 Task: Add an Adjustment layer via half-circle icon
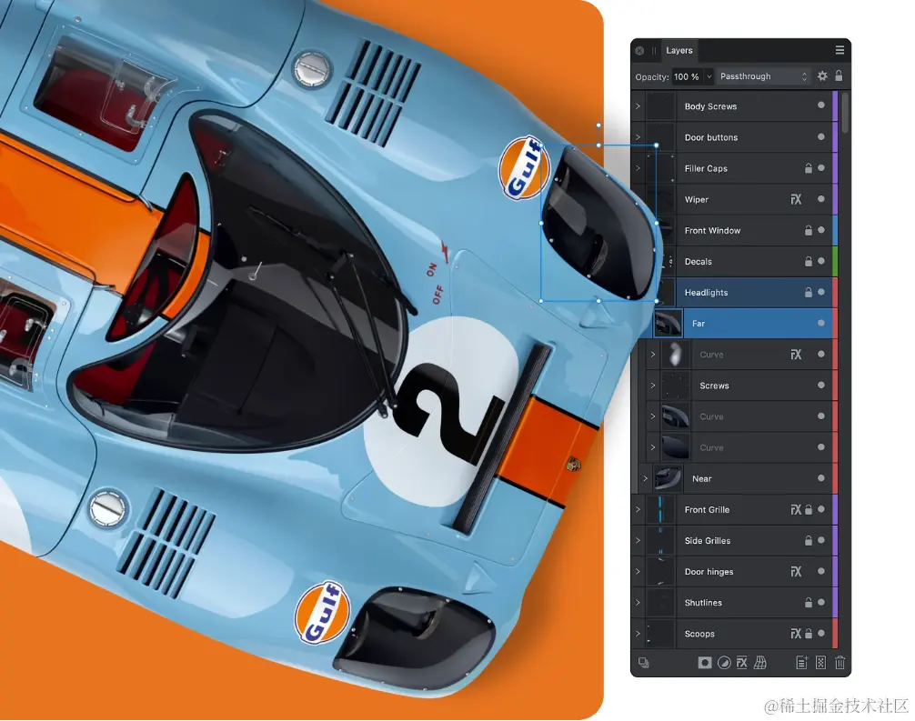(724, 663)
